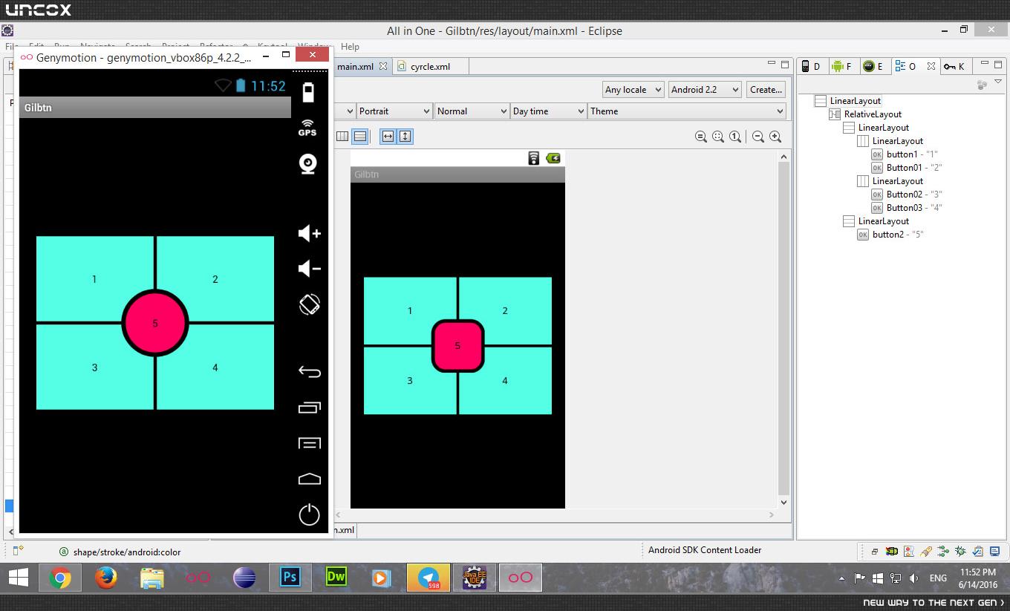The width and height of the screenshot is (1010, 611).
Task: Open the Theme dropdown
Action: [687, 111]
